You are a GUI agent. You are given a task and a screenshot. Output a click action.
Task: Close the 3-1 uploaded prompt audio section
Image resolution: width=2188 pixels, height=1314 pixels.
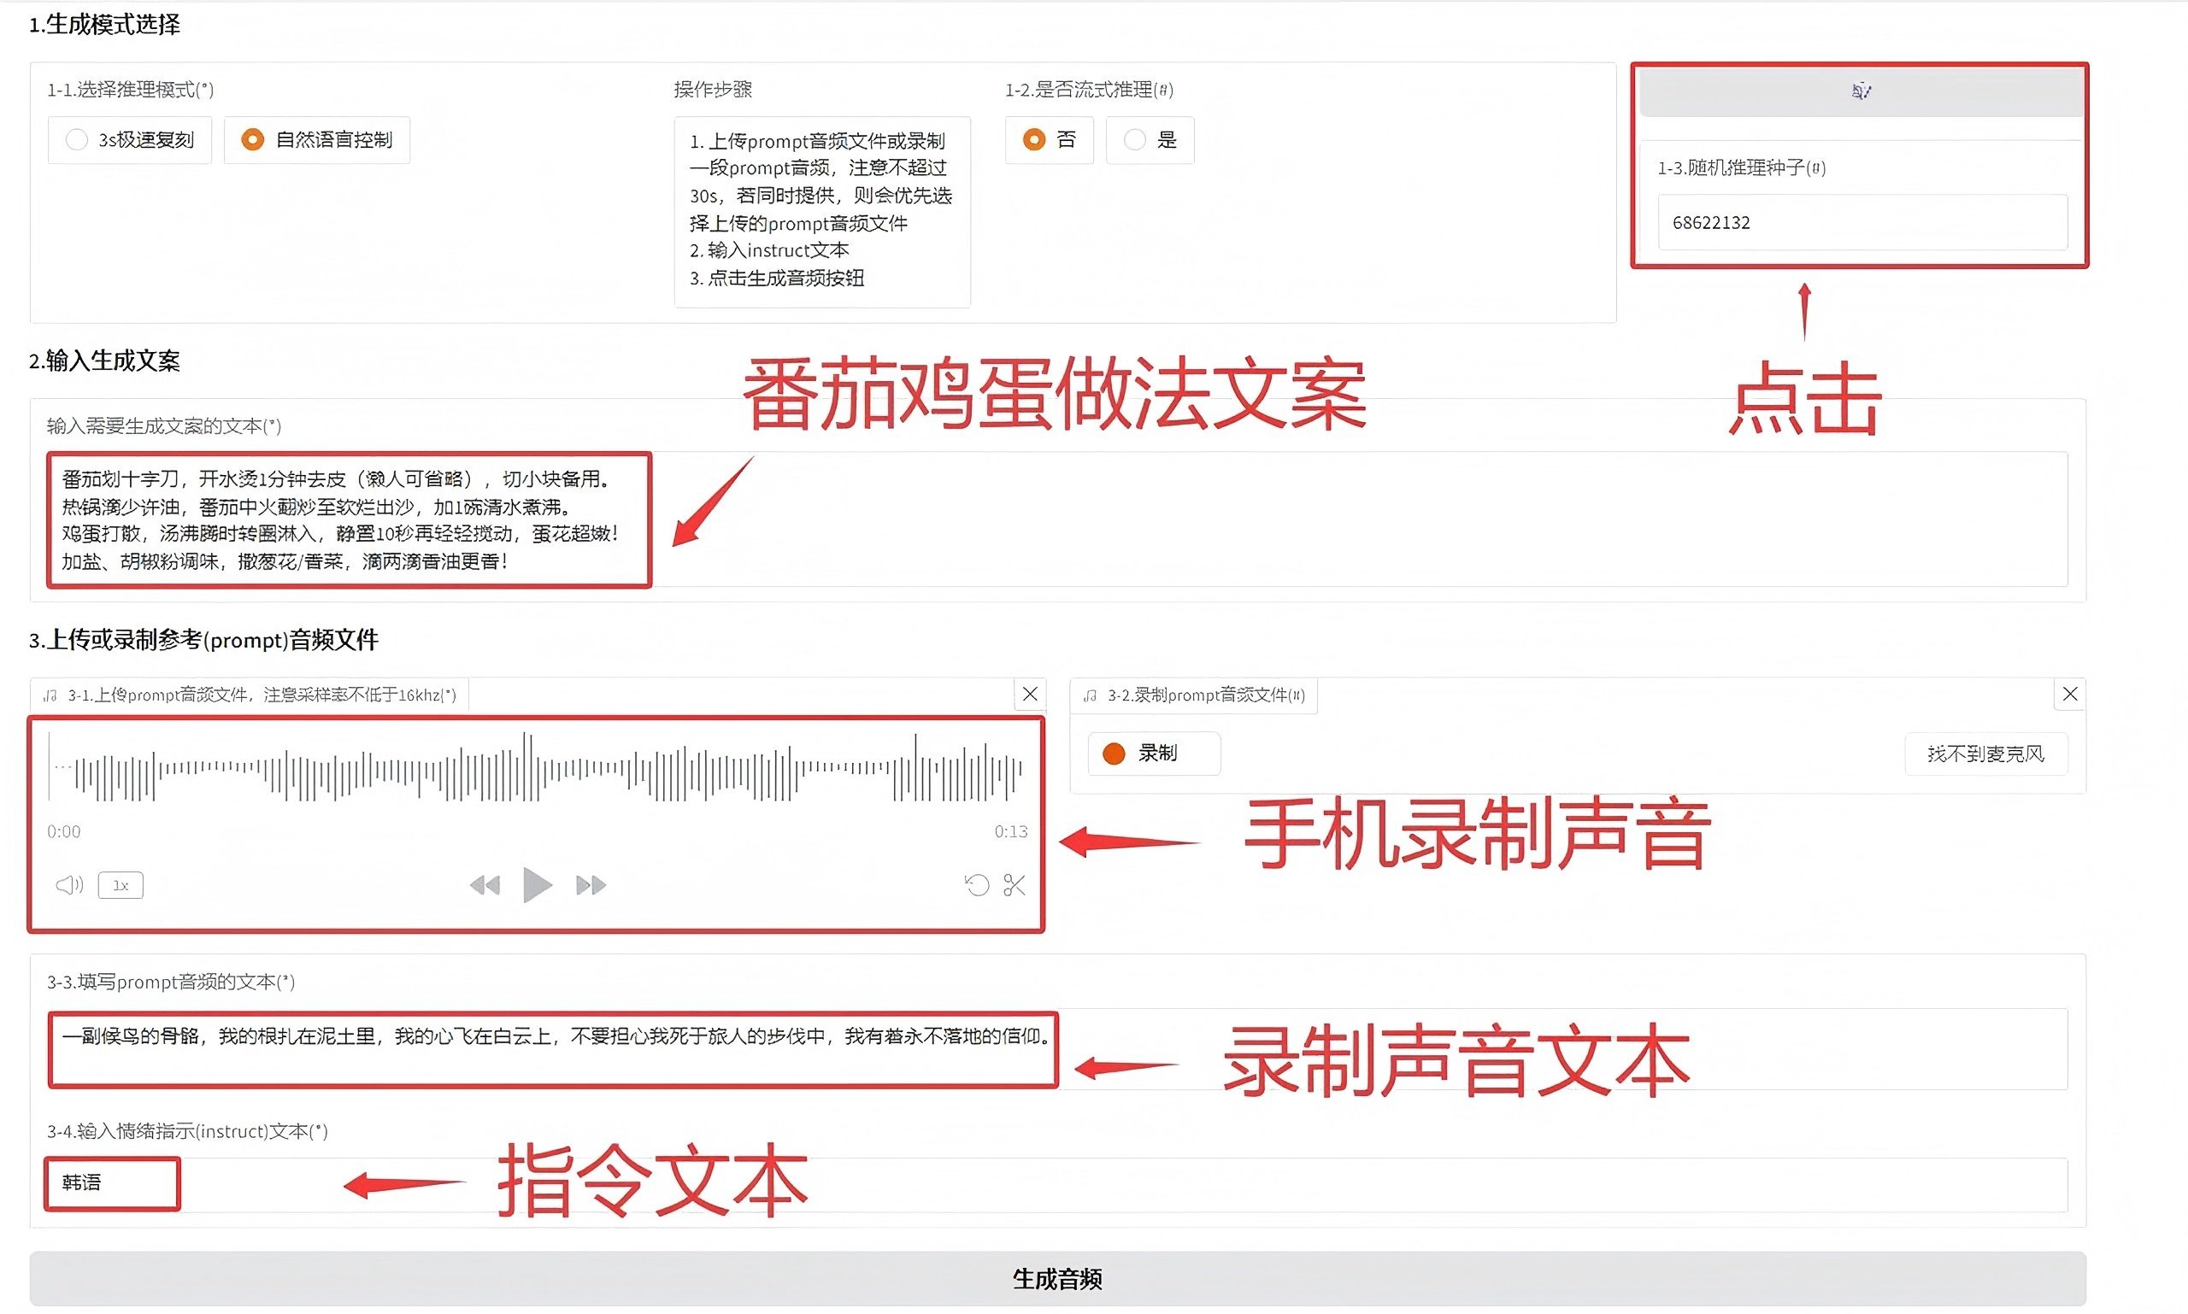click(1029, 695)
